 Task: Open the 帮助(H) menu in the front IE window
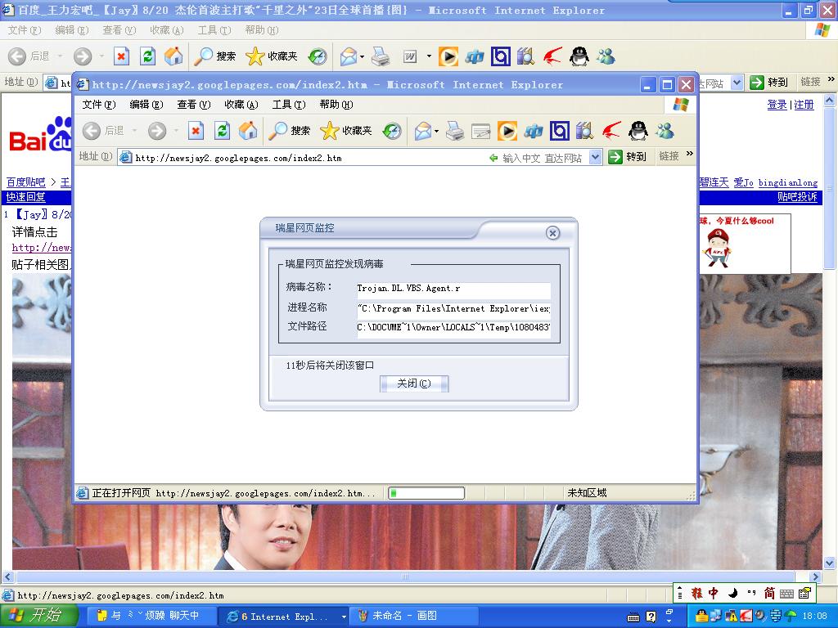click(336, 105)
